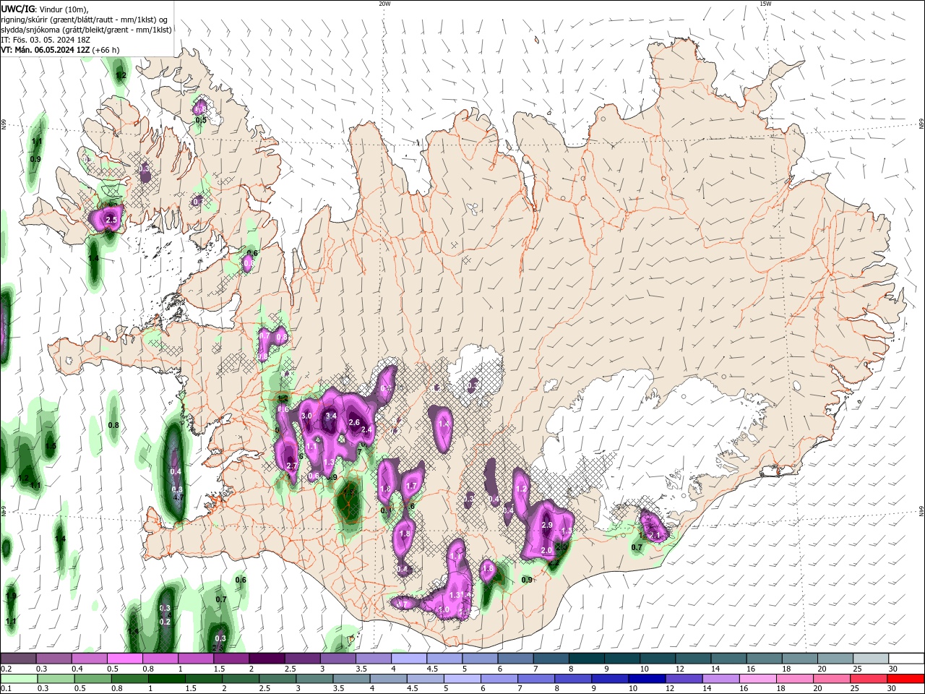
Task: Click the 15W longitude label
Action: coord(765,4)
